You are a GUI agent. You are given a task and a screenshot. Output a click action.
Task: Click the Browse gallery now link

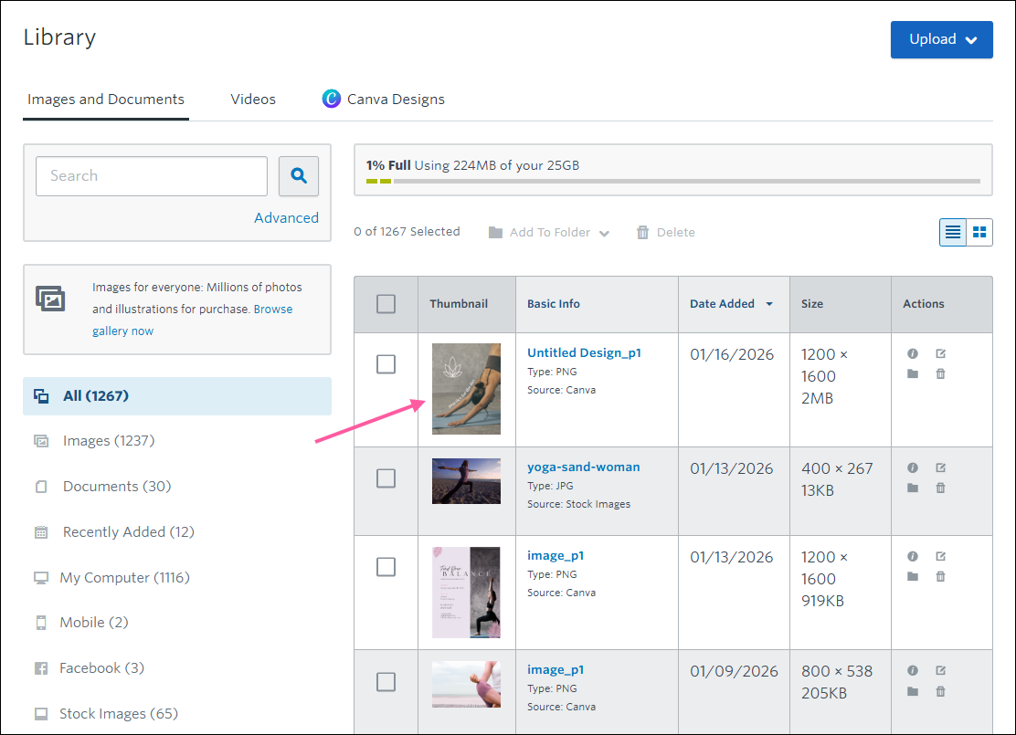[273, 309]
